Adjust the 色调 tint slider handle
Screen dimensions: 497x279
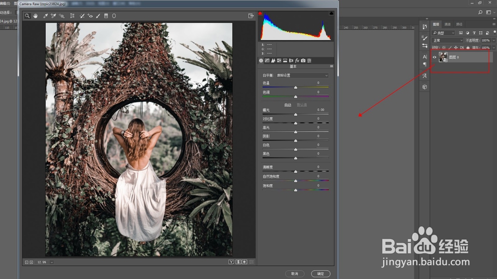(x=295, y=97)
